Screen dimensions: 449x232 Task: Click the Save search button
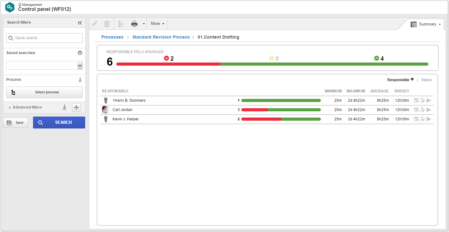coord(16,123)
